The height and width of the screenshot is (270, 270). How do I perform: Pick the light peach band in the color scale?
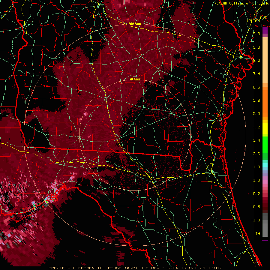pyautogui.click(x=265, y=61)
